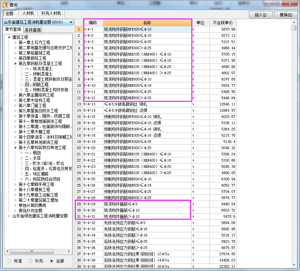Open the 条件查询 tab
Image resolution: width=300 pixels, height=271 pixels.
click(33, 30)
